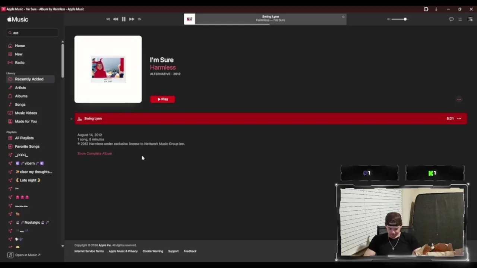
Task: Open the Feedback footer link
Action: coord(190,251)
